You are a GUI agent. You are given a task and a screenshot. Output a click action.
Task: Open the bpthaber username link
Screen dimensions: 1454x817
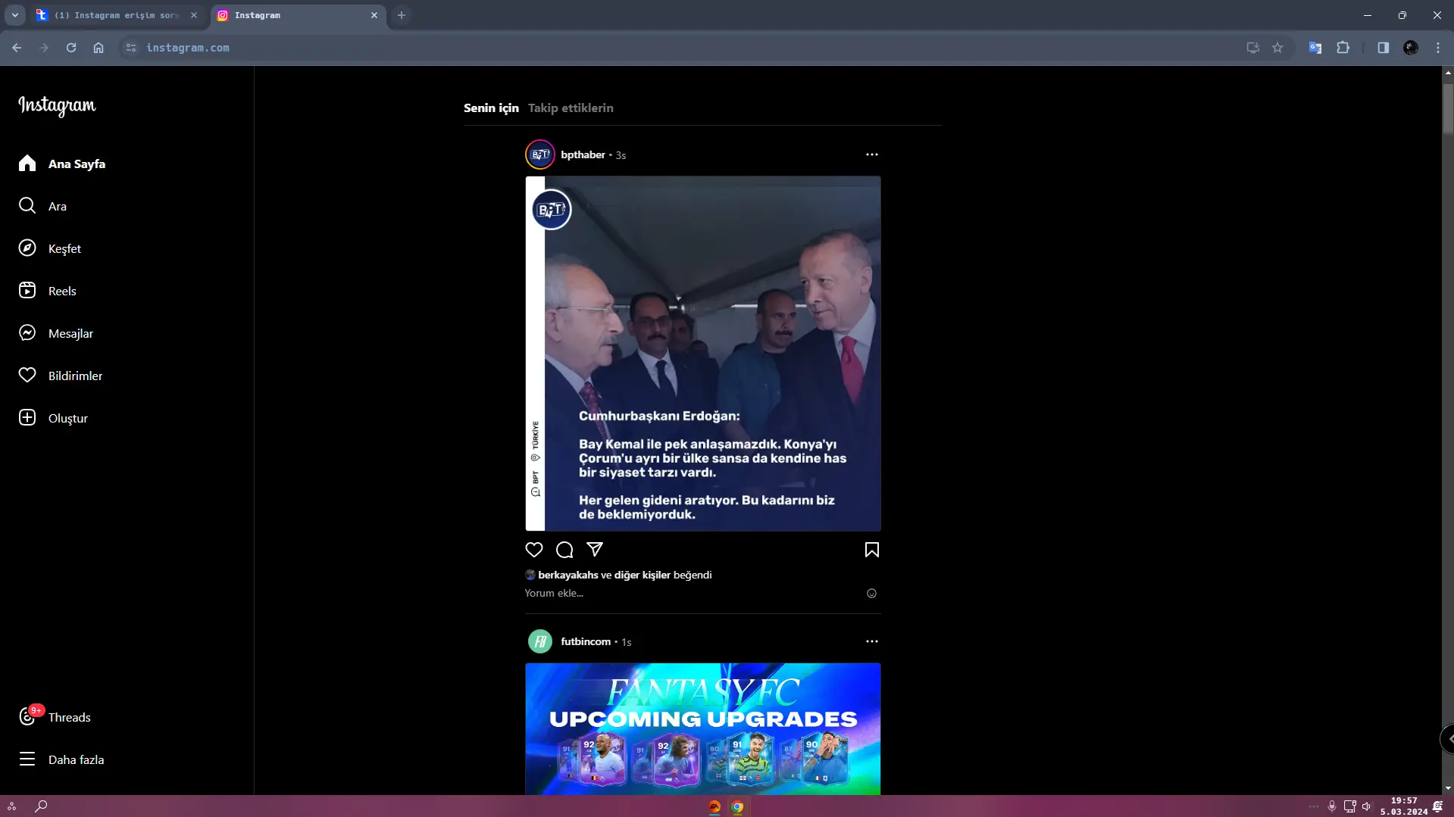coord(583,154)
